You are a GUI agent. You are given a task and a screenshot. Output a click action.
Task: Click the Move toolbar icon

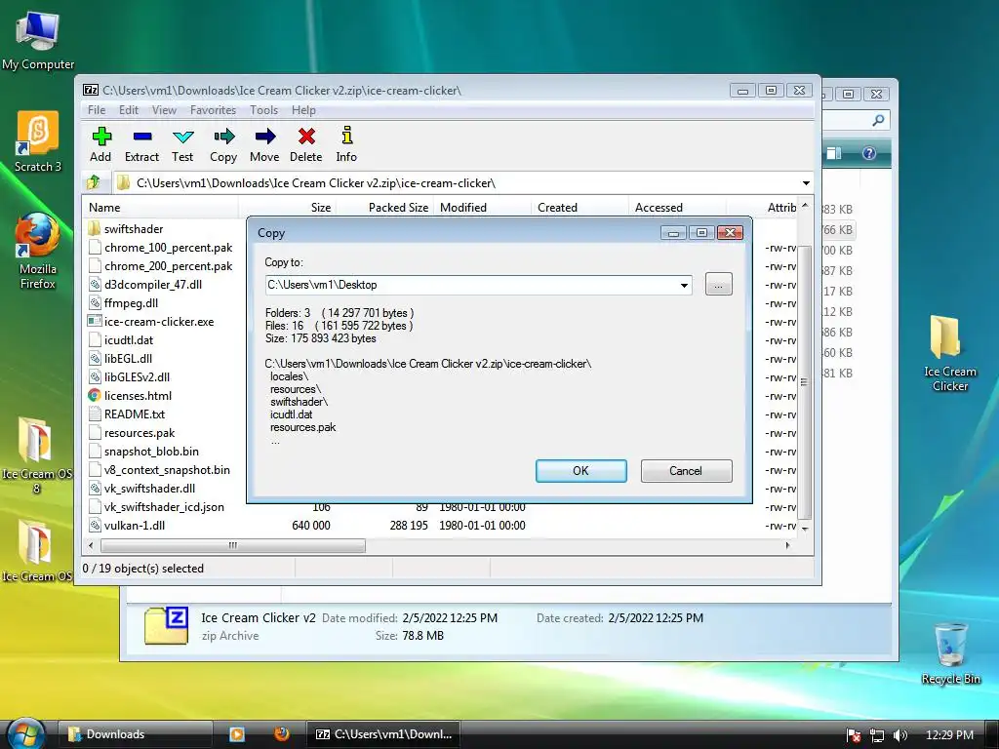(264, 144)
